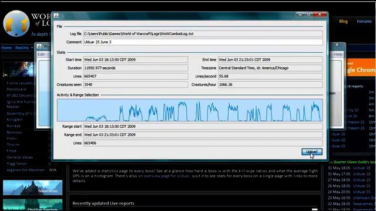Click the Timezone value field
Viewport: 376px width, 211px height.
click(270, 68)
